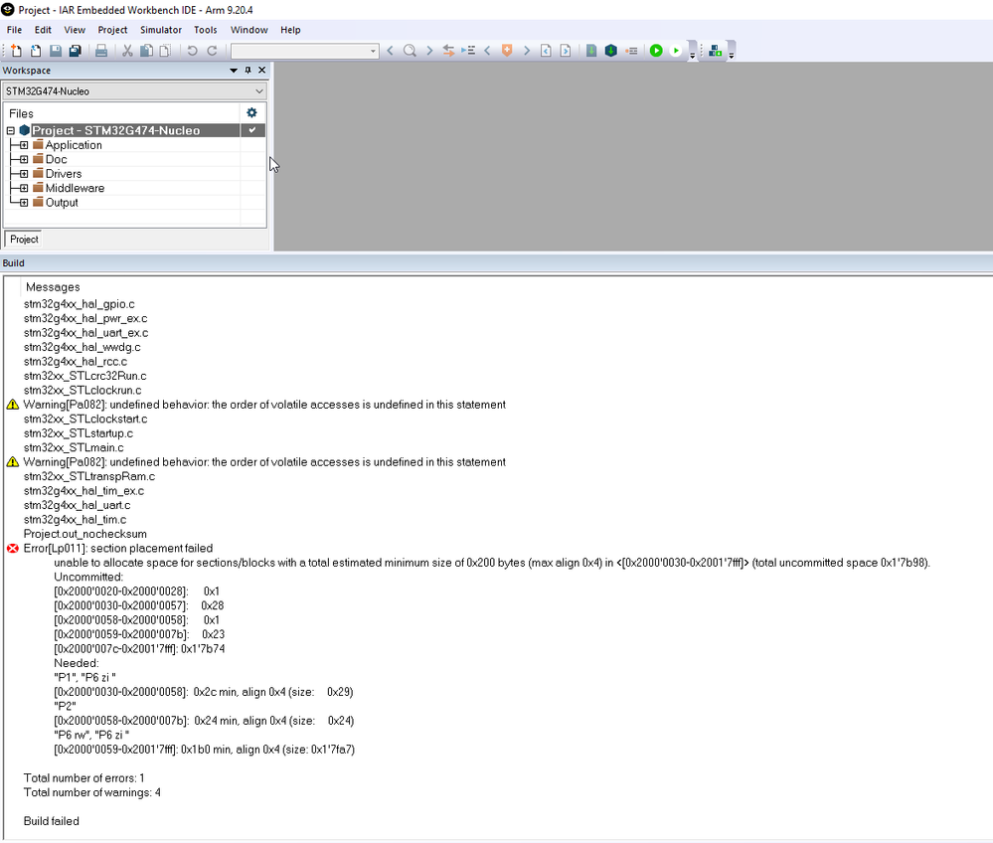Open the quick search combo box arrow
Viewport: 993px width, 843px height.
coord(373,52)
